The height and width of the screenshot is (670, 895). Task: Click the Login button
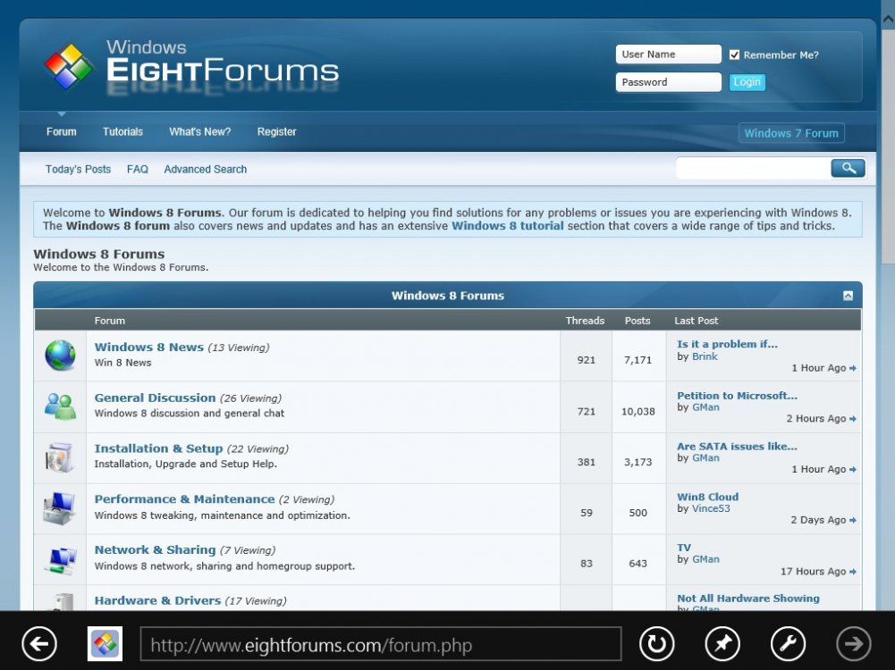pos(747,82)
